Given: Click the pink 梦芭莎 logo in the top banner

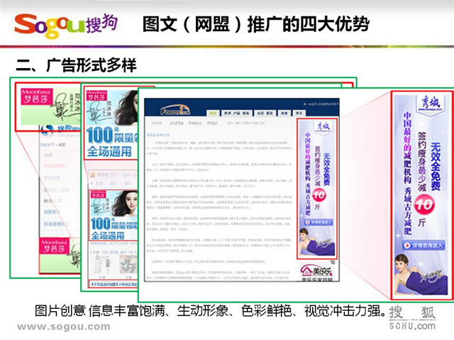Looking at the screenshot, I should (37, 97).
